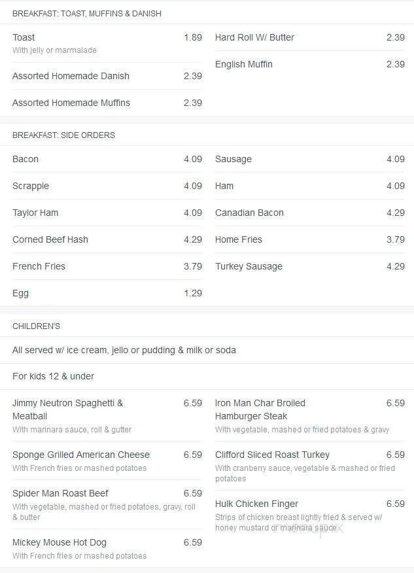Pick the Corned Beef Hash item
This screenshot has width=414, height=573.
(107, 239)
